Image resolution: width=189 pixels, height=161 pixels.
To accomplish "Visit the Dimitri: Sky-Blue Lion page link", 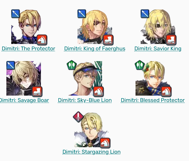I will tap(85, 100).
